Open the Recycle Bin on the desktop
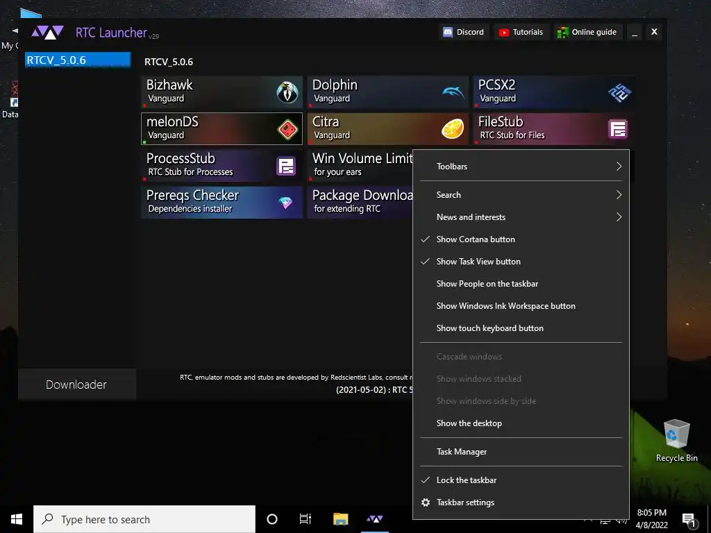The width and height of the screenshot is (711, 533). coord(676,441)
